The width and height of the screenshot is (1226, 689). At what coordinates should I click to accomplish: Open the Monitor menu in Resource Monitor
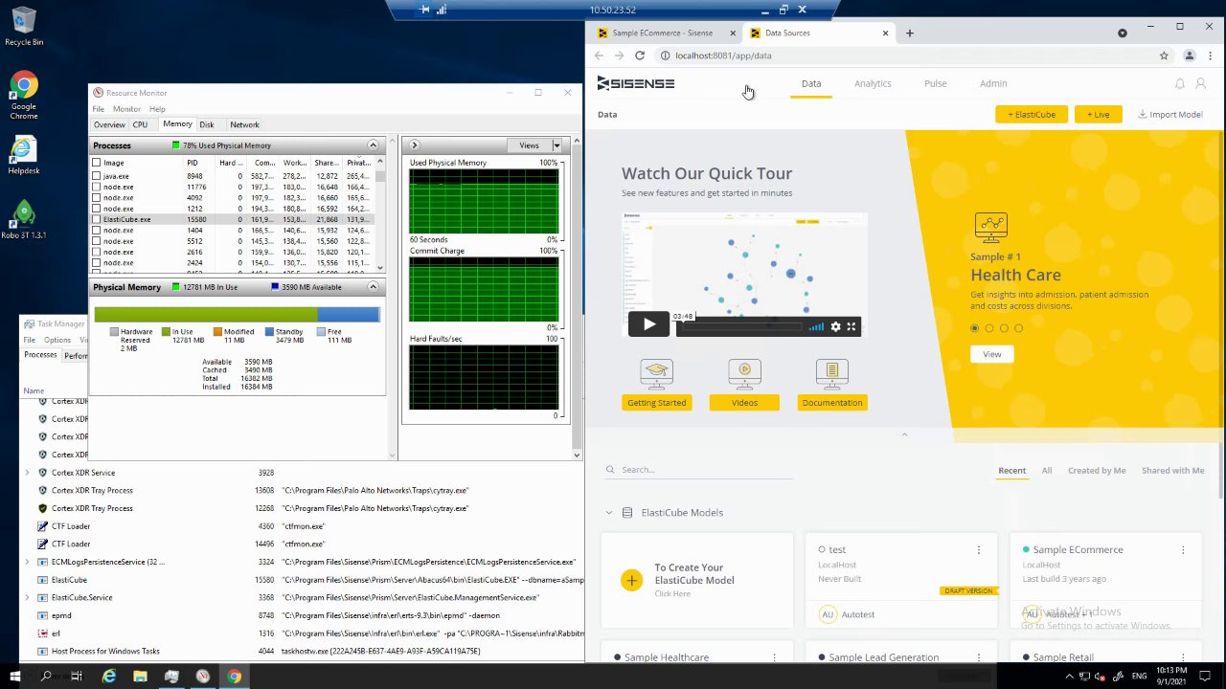click(126, 109)
